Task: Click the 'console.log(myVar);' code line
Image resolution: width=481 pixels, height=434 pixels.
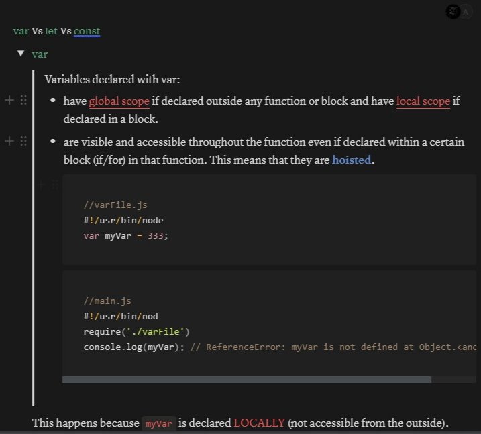Action: tap(133, 347)
